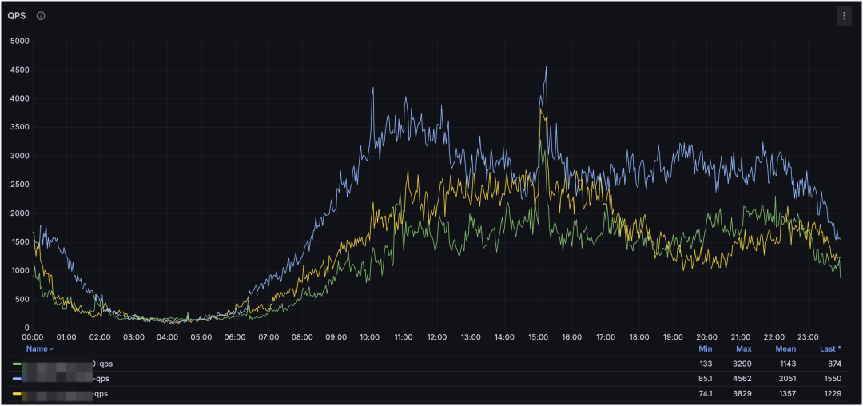Click the Last value 1550
This screenshot has width=863, height=406.
pyautogui.click(x=832, y=379)
